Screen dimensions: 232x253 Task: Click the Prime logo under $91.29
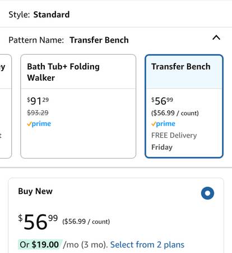39,124
